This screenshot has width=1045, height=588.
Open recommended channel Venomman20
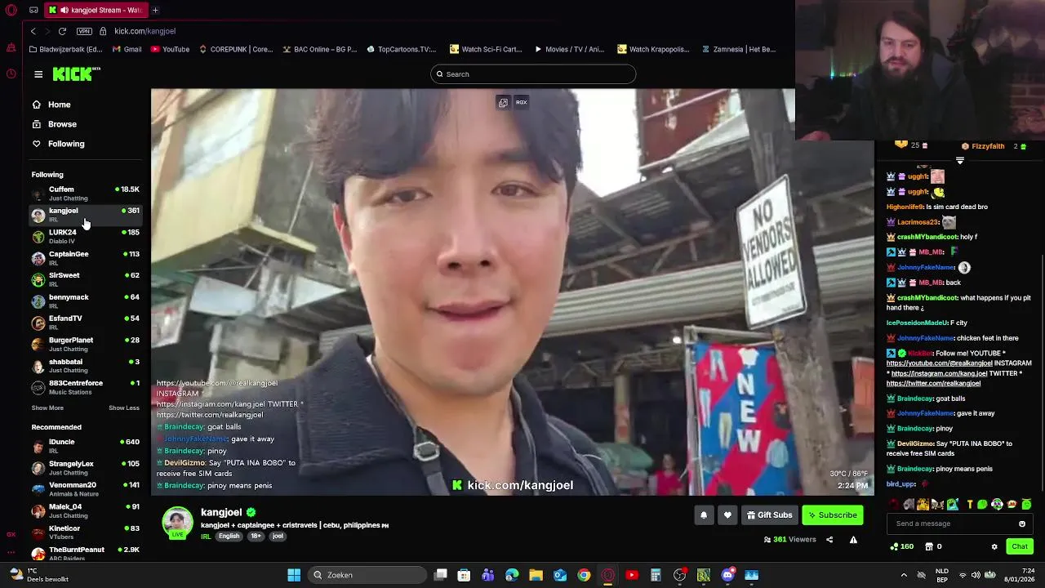point(85,489)
